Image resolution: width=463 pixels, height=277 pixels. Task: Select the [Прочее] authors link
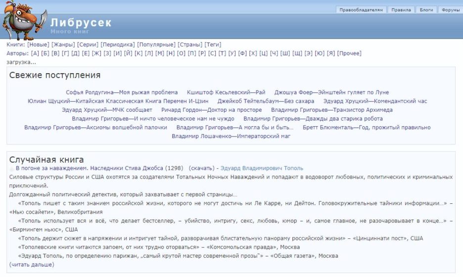pyautogui.click(x=349, y=53)
